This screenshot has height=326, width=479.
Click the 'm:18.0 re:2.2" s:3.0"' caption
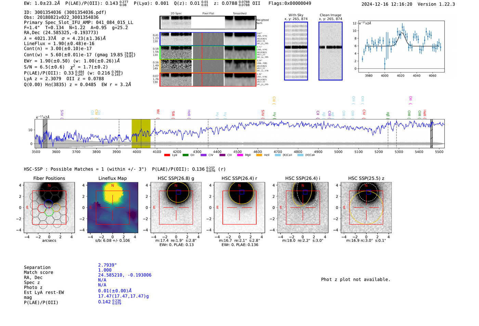(x=303, y=240)
